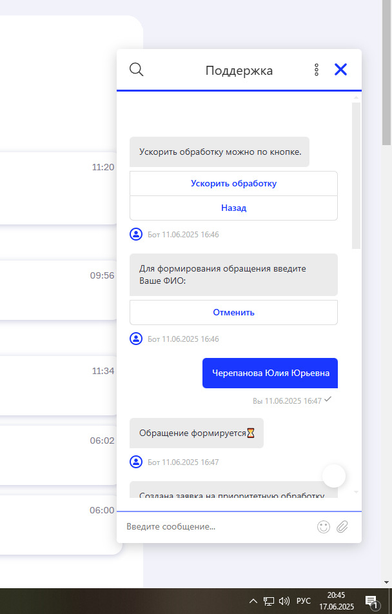Open the taskbar clock showing 20:45
This screenshot has height=614, width=392.
(336, 601)
